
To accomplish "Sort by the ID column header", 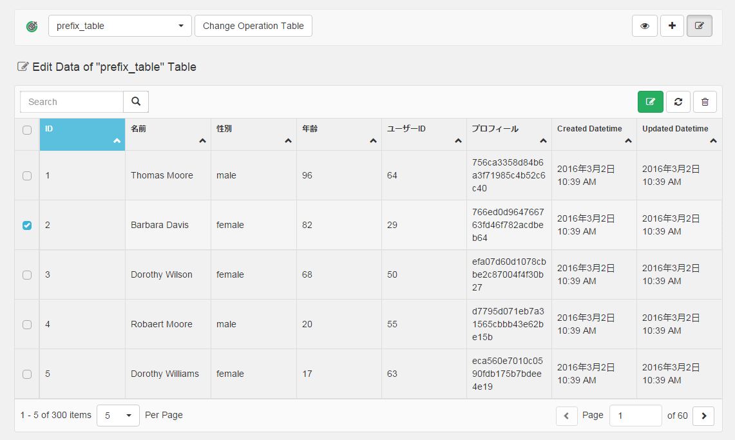I will point(82,134).
